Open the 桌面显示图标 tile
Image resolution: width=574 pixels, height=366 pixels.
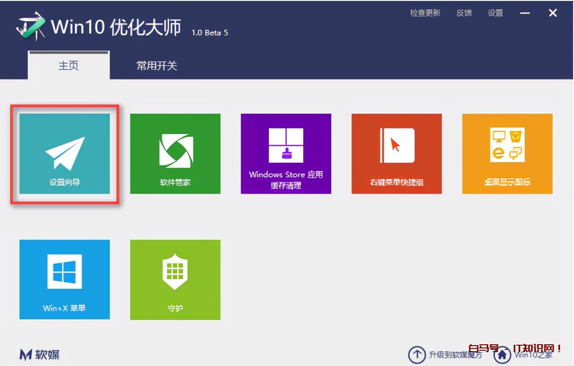[507, 154]
